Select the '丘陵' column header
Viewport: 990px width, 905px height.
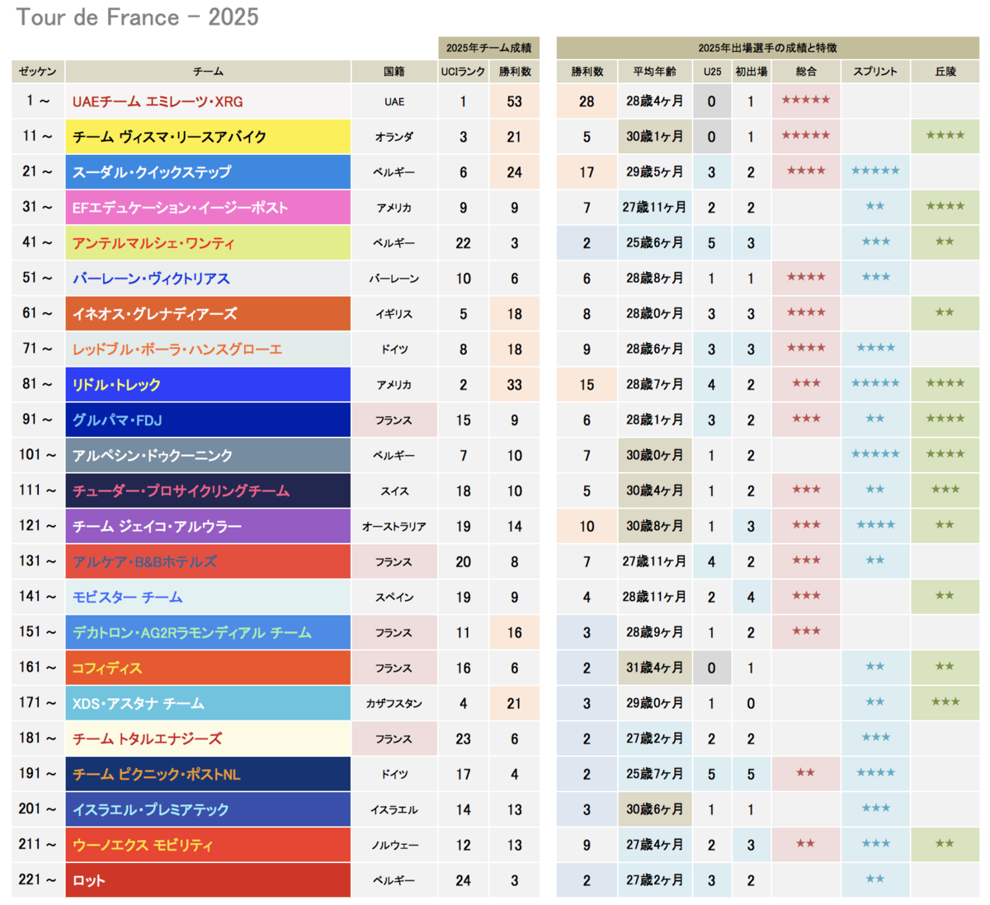point(945,72)
